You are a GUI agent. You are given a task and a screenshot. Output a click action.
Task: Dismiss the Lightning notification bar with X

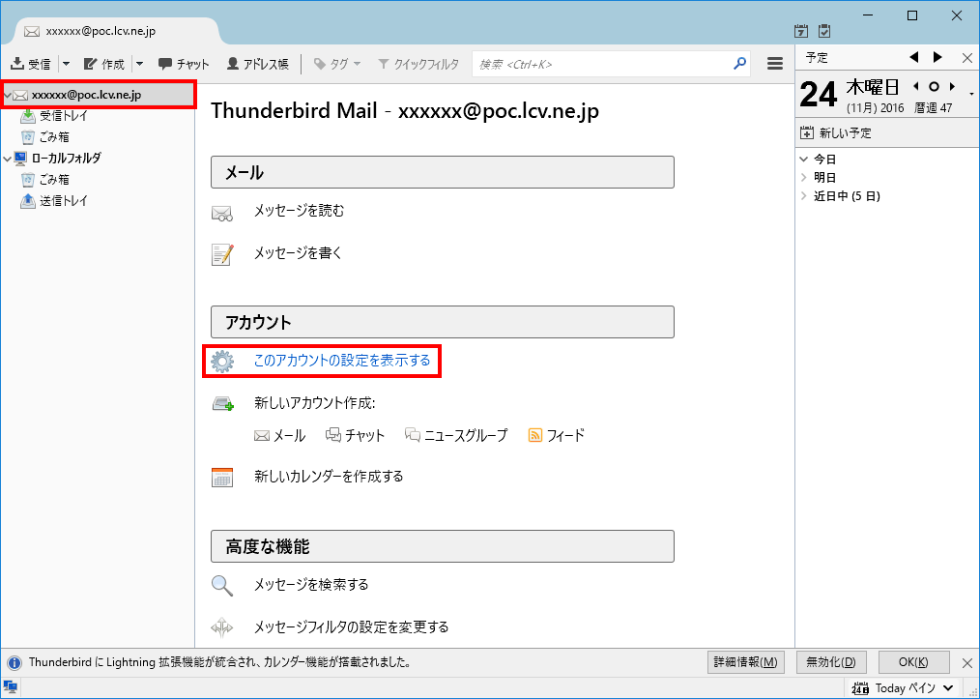(x=967, y=662)
